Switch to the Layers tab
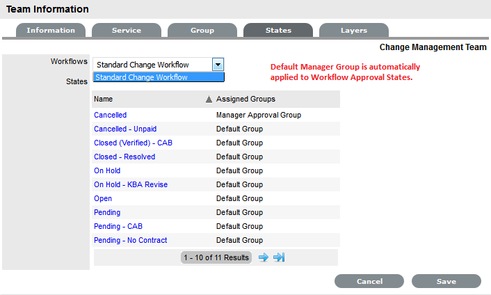Screen dimensions: 491x295 (354, 31)
